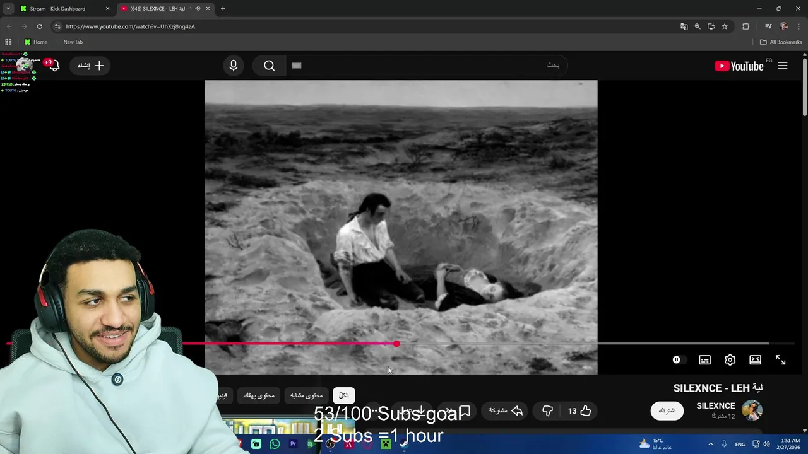Open the YouTube hamburger guide menu
Image resolution: width=808 pixels, height=454 pixels.
tap(783, 66)
